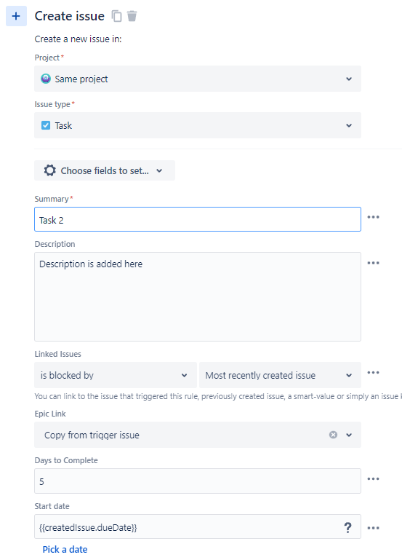This screenshot has height=560, width=402.
Task: Show help for Start date smart value
Action: [347, 527]
